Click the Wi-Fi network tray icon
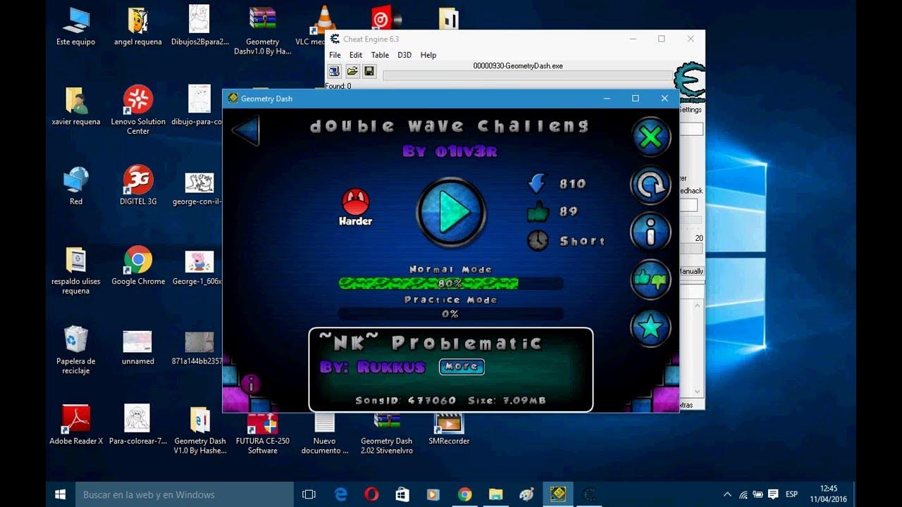Viewport: 902px width, 507px height. click(743, 494)
